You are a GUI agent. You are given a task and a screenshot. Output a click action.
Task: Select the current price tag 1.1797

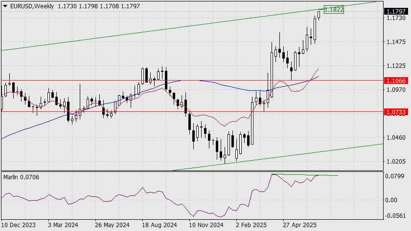click(396, 11)
